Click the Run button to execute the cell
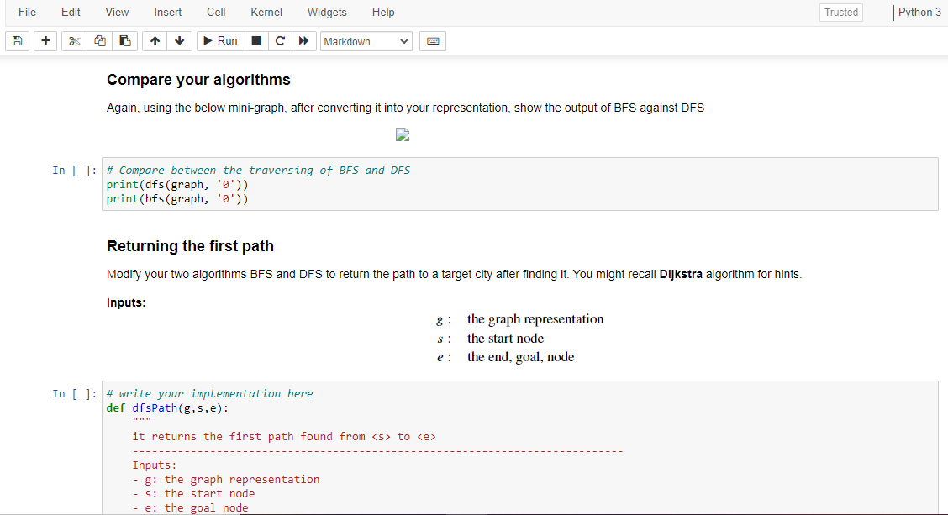 coord(219,40)
